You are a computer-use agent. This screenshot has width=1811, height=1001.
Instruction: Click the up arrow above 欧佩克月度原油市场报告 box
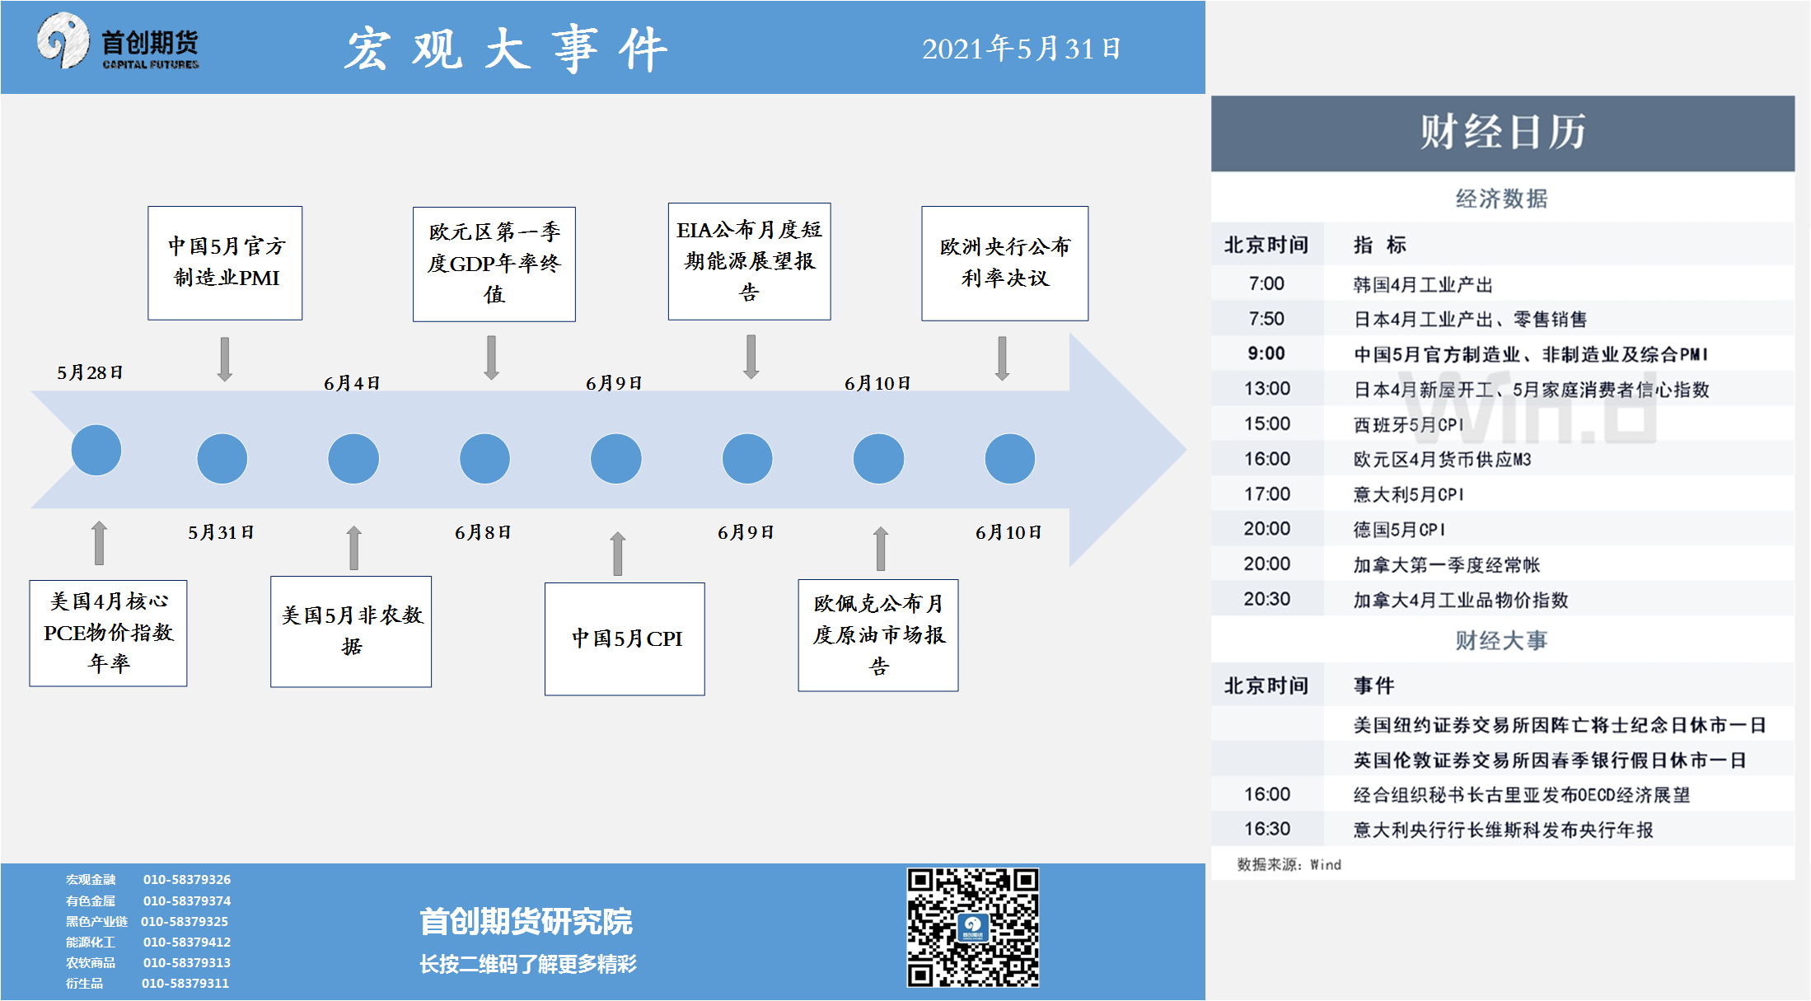(880, 549)
